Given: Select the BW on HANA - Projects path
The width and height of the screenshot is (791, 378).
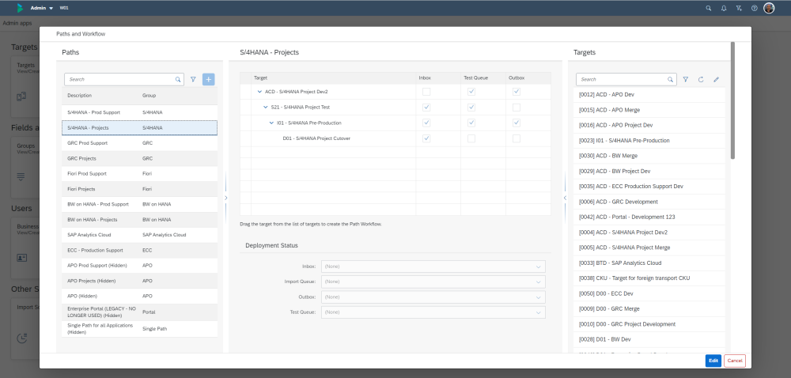Looking at the screenshot, I should (139, 220).
